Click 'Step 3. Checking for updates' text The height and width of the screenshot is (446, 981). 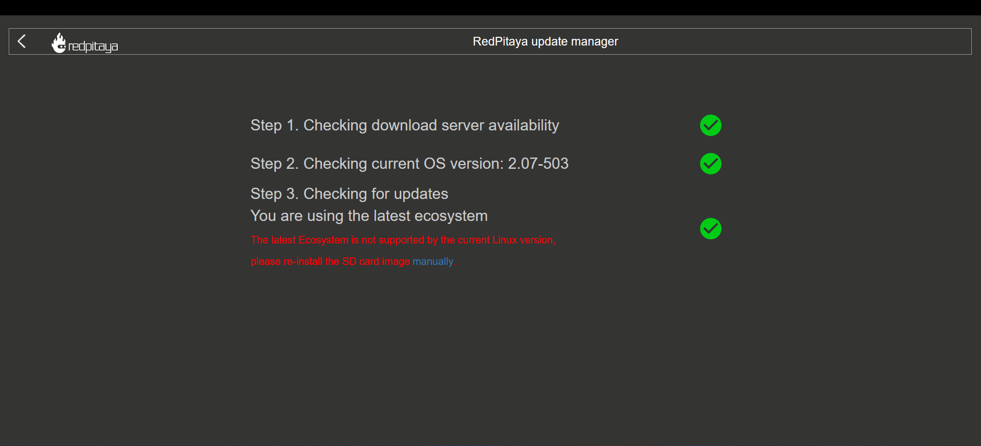pyautogui.click(x=349, y=194)
